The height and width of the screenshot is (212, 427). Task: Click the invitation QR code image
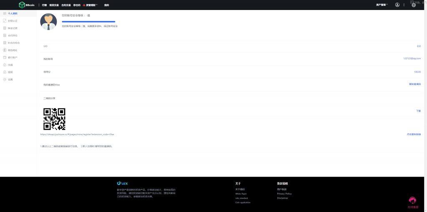click(x=54, y=119)
